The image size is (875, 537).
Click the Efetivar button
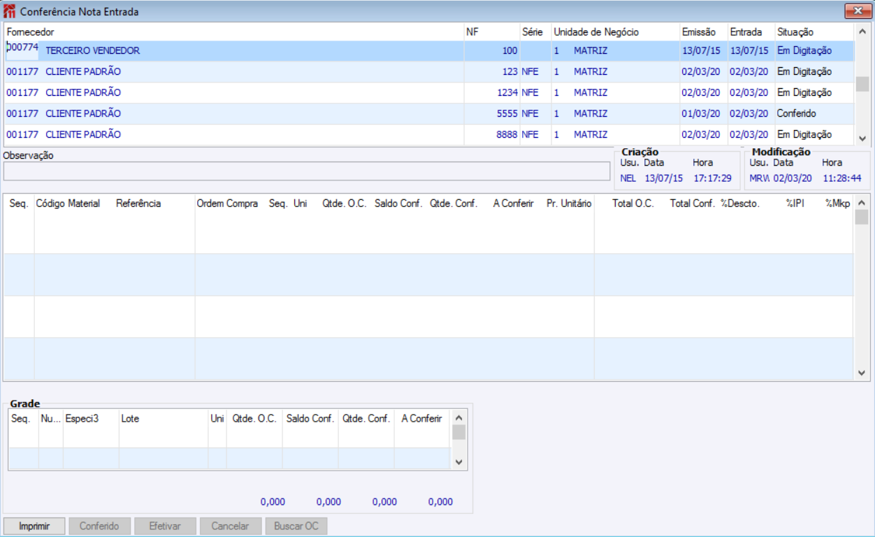pos(165,526)
